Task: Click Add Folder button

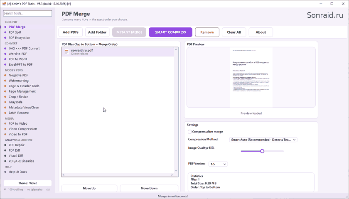Action: 97,32
